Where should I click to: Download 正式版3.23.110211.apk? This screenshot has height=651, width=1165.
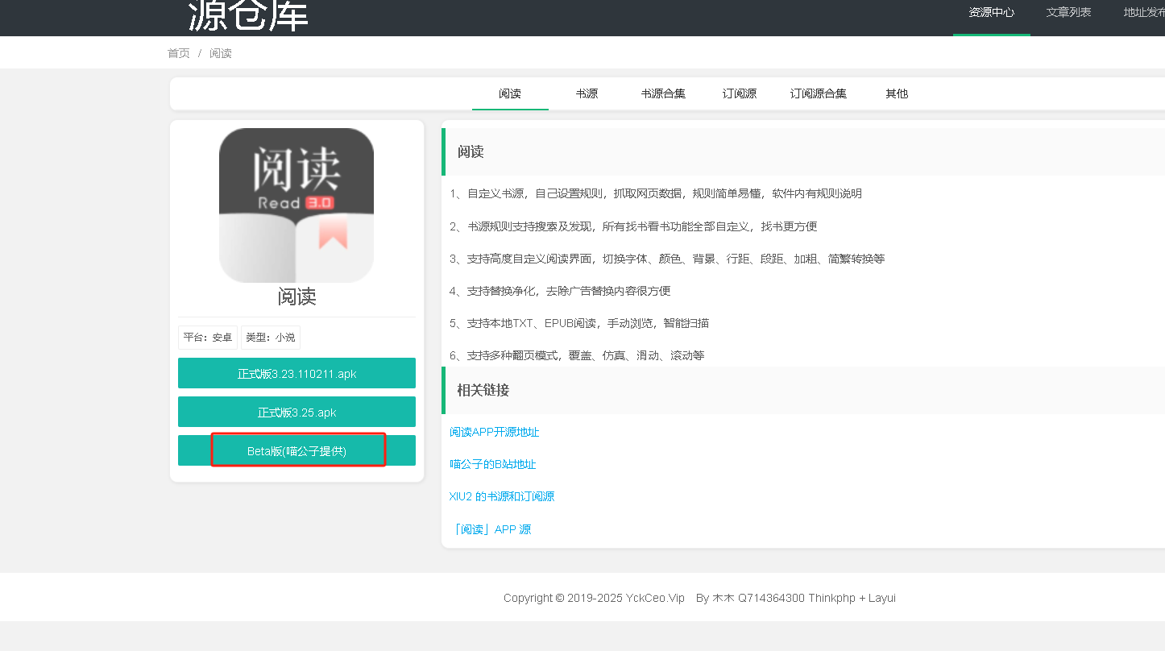pyautogui.click(x=296, y=373)
